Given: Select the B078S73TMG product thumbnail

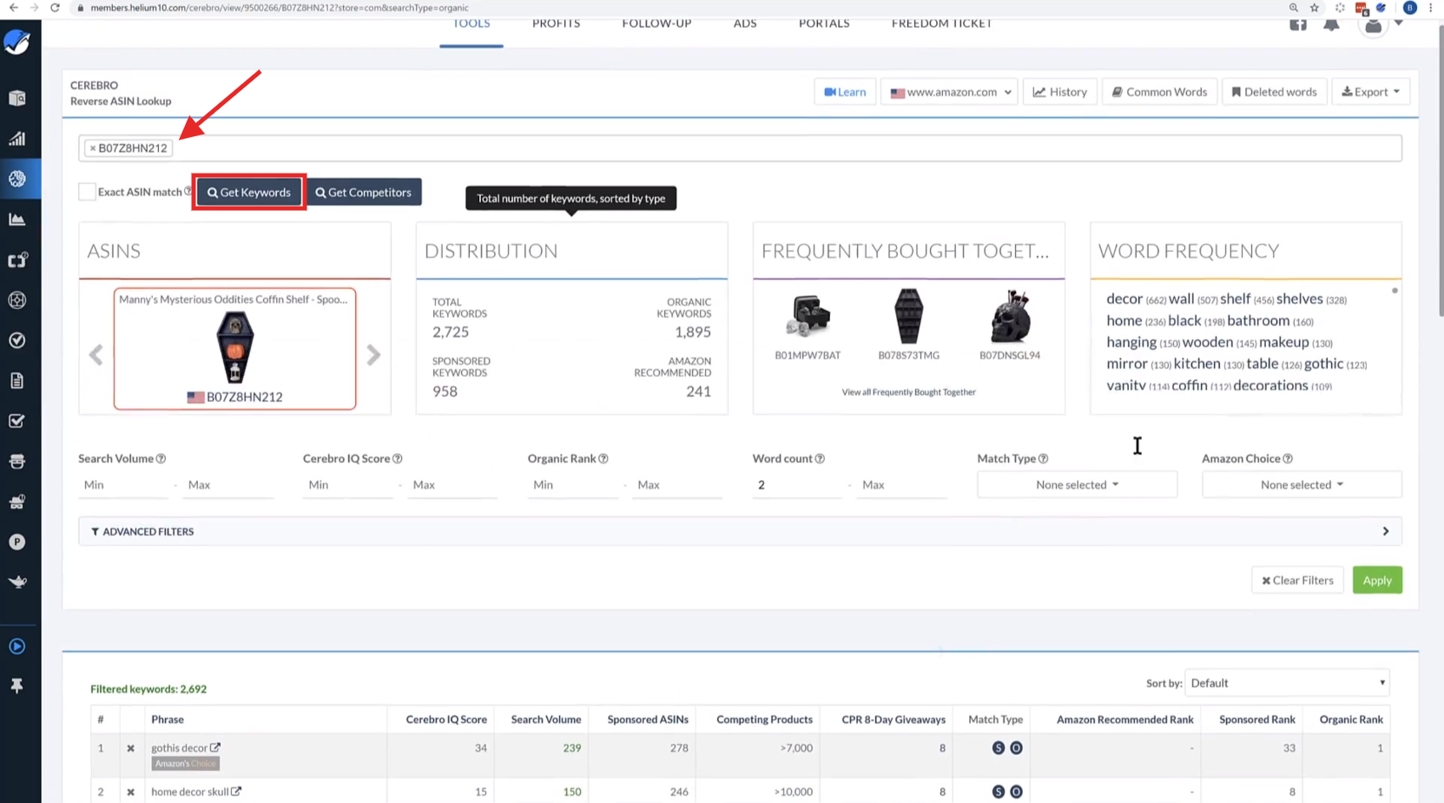Looking at the screenshot, I should point(908,316).
